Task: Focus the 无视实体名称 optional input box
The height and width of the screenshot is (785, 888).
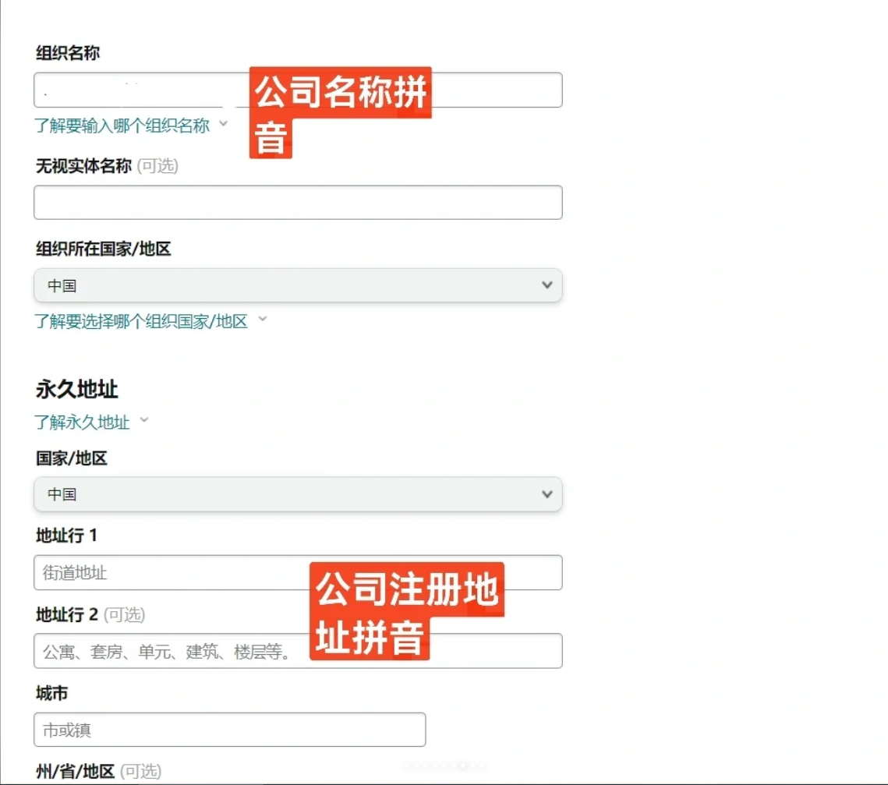Action: point(298,203)
